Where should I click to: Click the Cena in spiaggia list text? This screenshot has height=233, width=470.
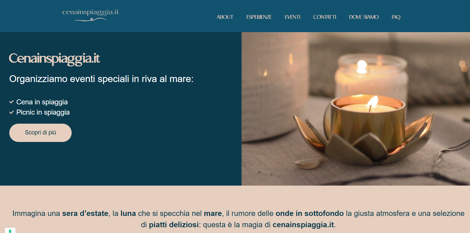[x=42, y=102]
